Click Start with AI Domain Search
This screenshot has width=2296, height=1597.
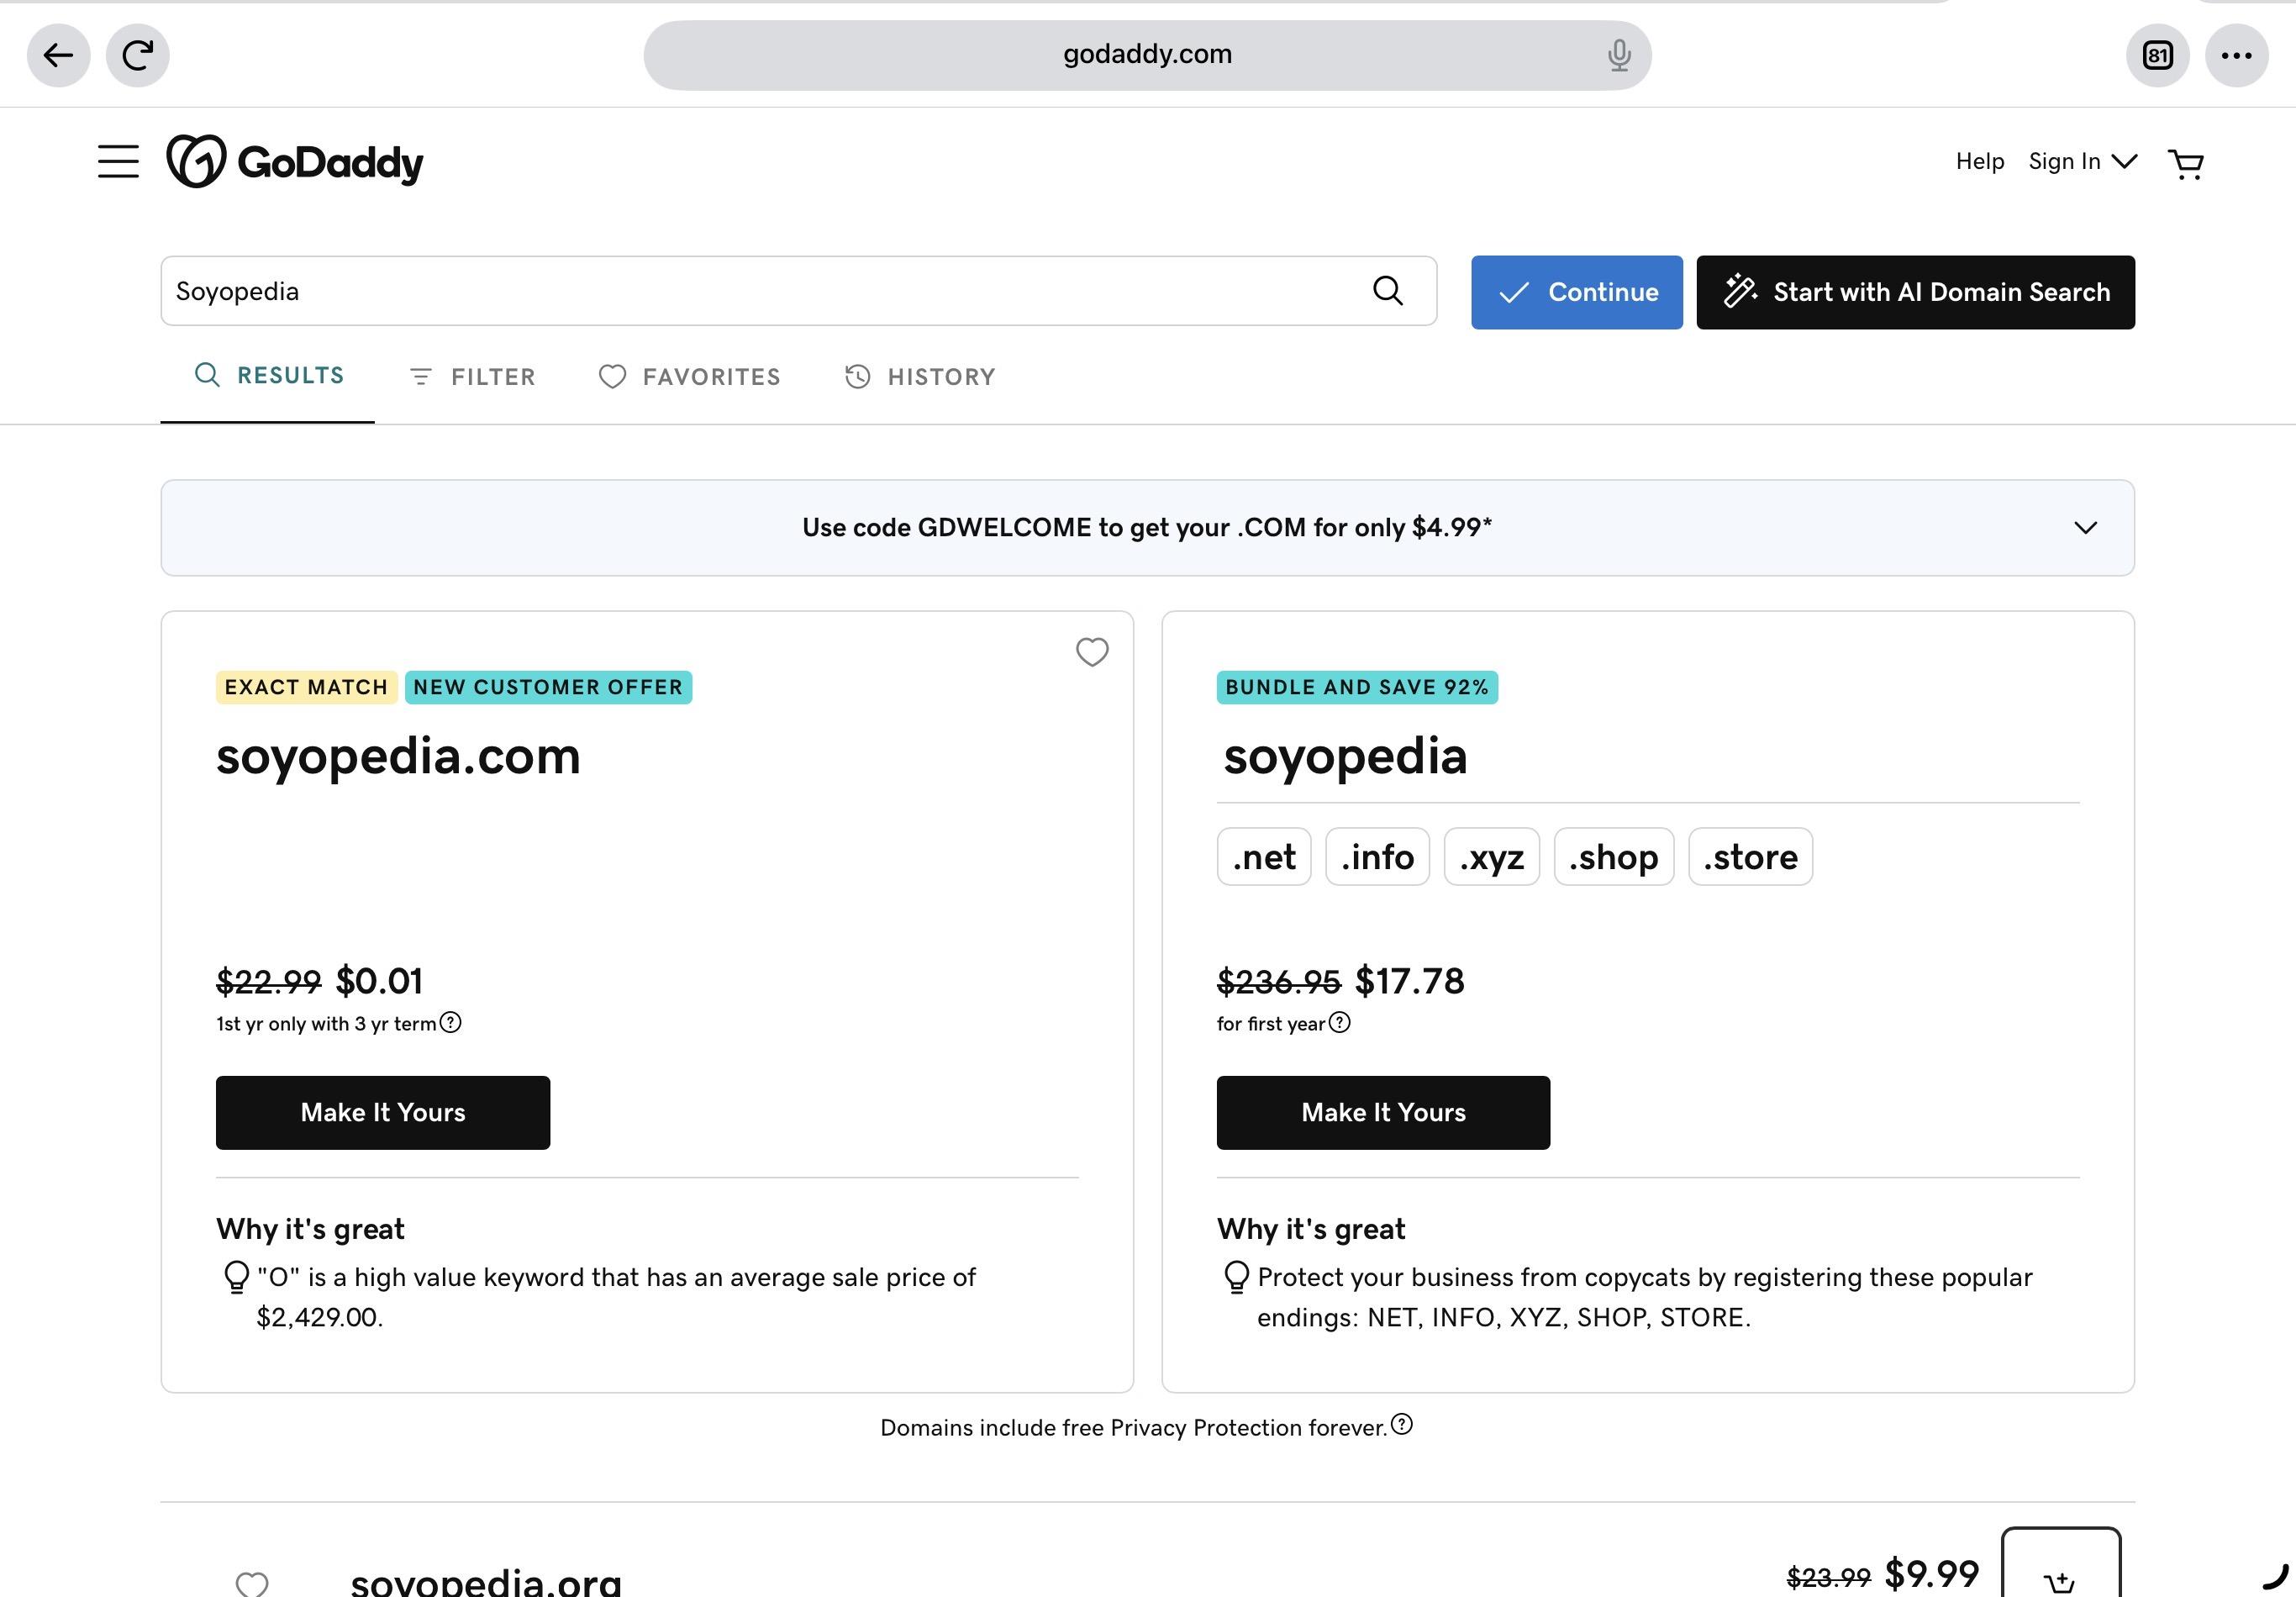(1915, 292)
